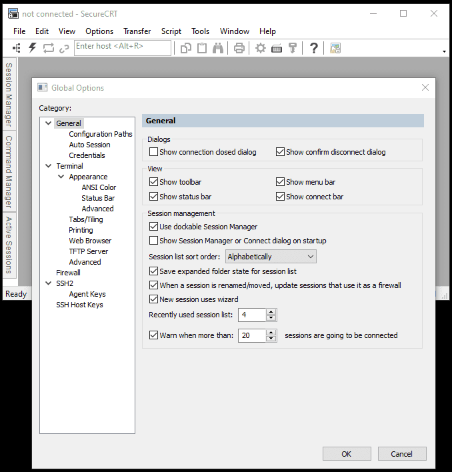Image resolution: width=452 pixels, height=472 pixels.
Task: Click the Copy toolbar icon
Action: tap(186, 48)
